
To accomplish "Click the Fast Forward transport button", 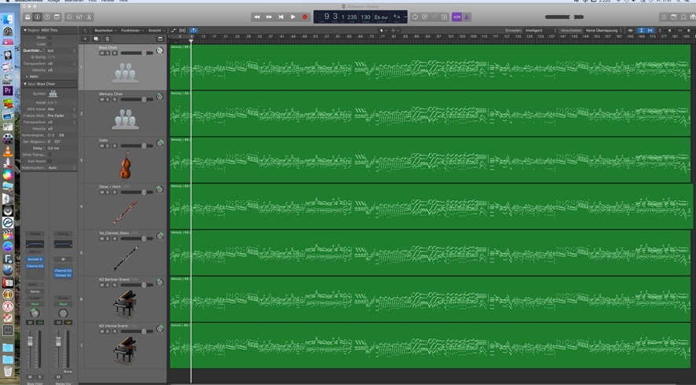I will pos(269,16).
